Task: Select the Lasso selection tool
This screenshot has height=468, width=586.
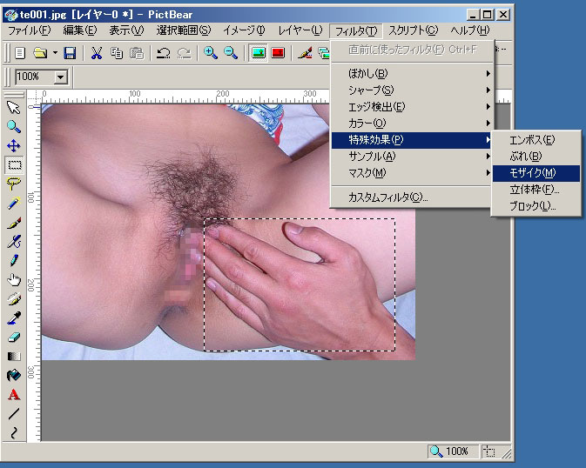Action: (x=14, y=184)
